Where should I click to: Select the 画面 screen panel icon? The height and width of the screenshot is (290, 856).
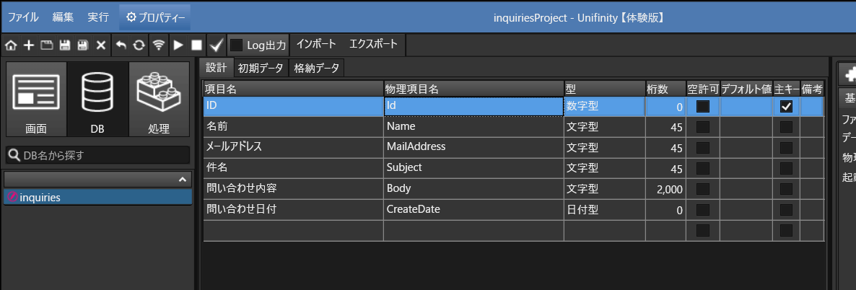(x=36, y=99)
